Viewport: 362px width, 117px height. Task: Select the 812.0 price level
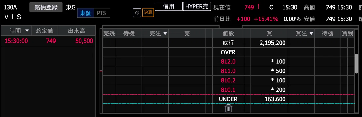(x=228, y=62)
